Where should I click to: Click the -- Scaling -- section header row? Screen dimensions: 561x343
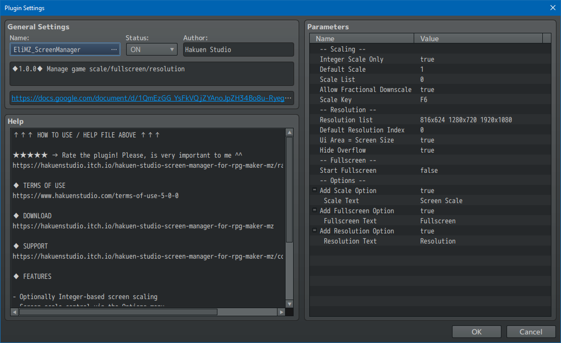[x=430, y=49]
